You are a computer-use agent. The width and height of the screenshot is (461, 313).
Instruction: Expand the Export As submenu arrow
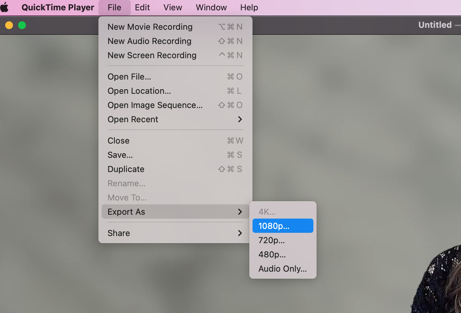240,212
